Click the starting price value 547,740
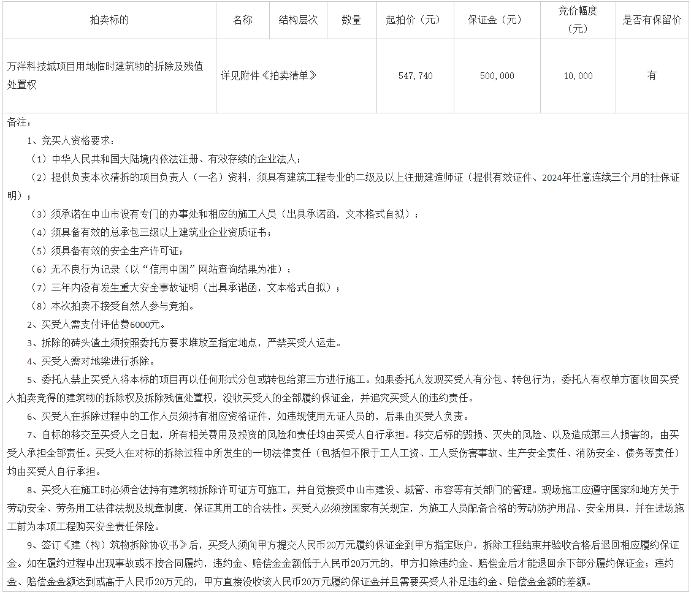This screenshot has width=691, height=595. 415,75
